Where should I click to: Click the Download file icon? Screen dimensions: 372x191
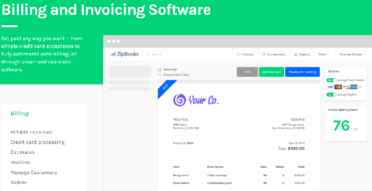coord(159,69)
